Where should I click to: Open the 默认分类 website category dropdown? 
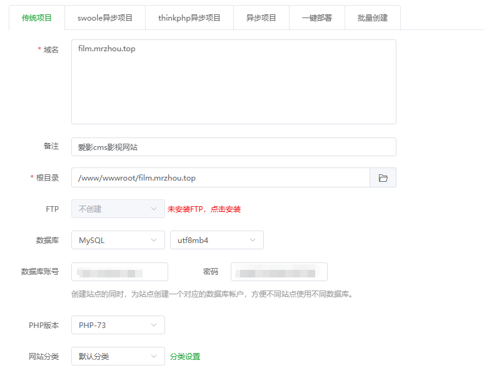pos(118,356)
